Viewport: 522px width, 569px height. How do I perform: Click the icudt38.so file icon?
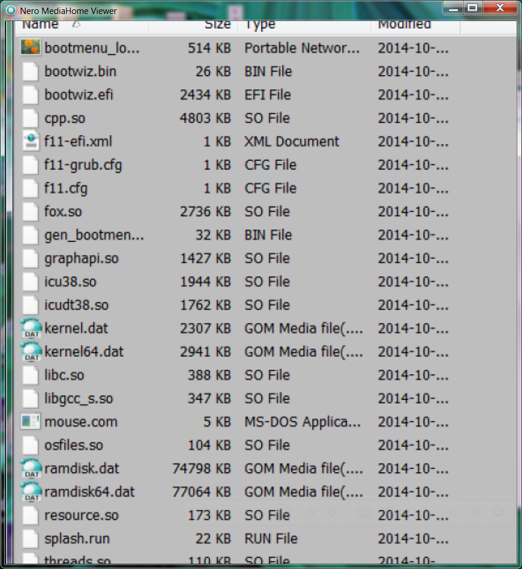(x=30, y=305)
